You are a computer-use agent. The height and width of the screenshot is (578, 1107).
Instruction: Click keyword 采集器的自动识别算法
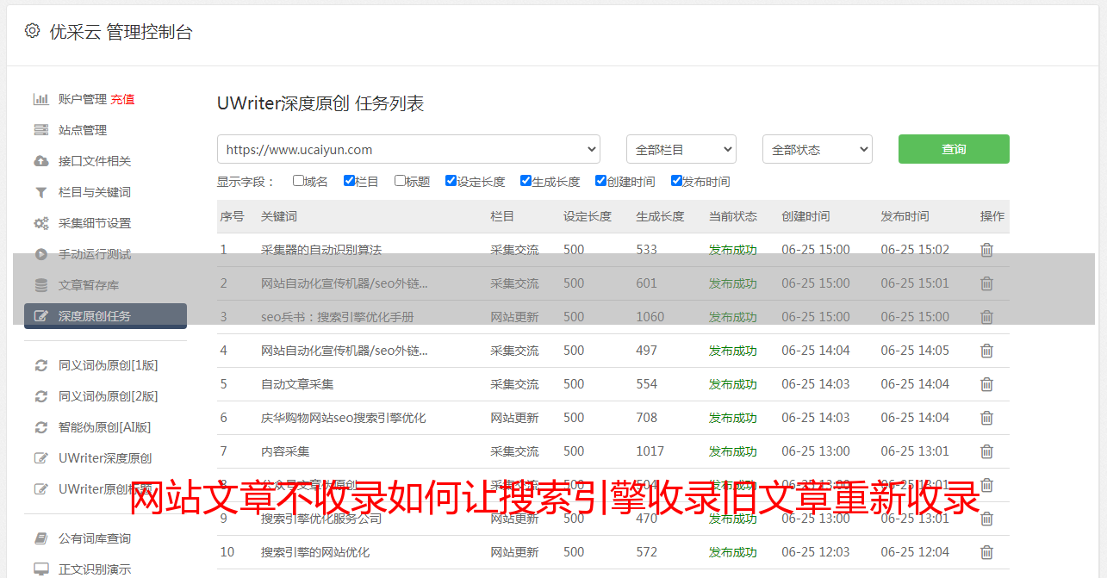click(321, 250)
